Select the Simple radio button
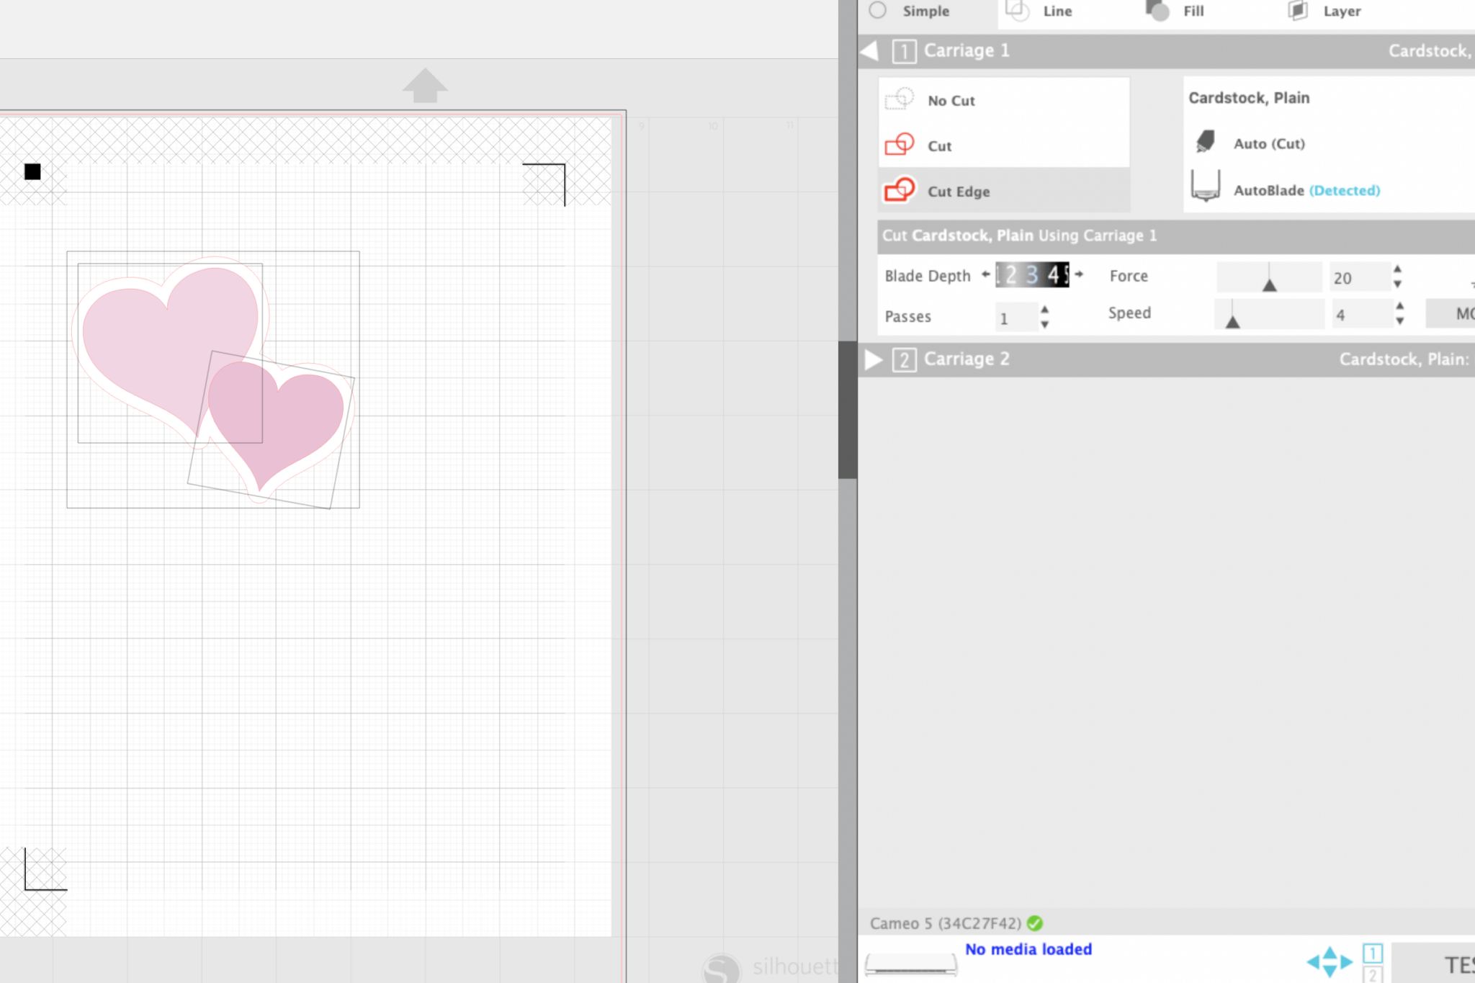 [877, 10]
